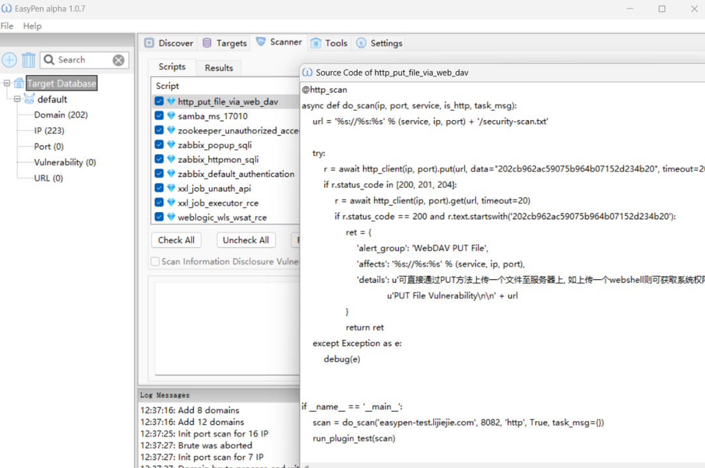
Task: Click diamond icon of weblogic_wls_wsat_rce
Action: pos(171,217)
